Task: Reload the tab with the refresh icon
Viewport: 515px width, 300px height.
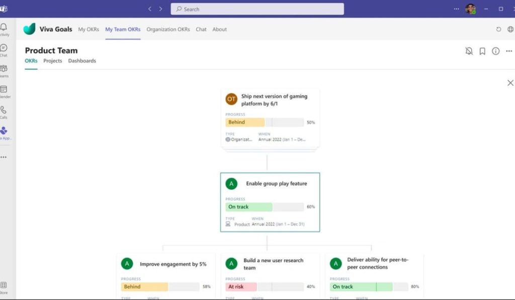Action: [x=498, y=29]
